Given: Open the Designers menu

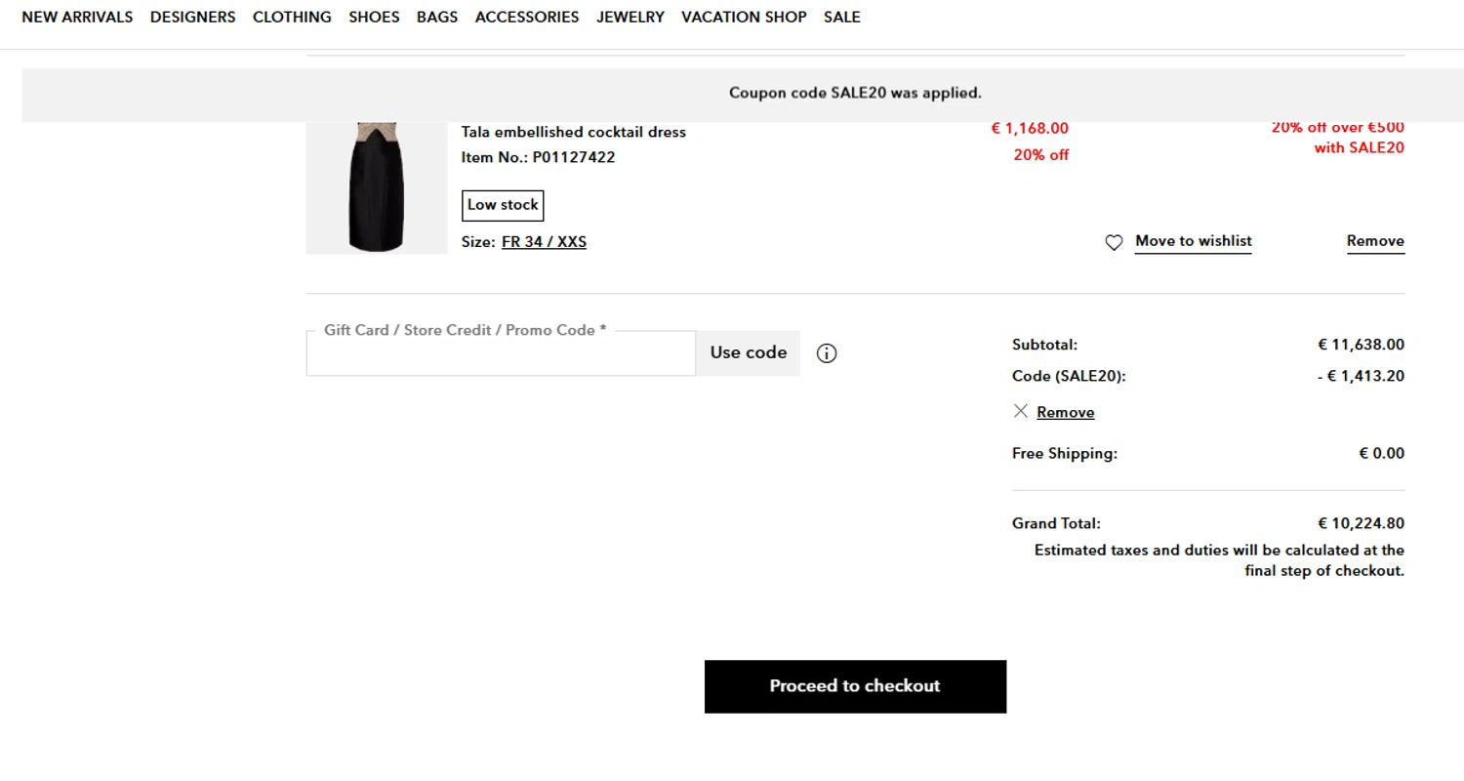Looking at the screenshot, I should [192, 17].
